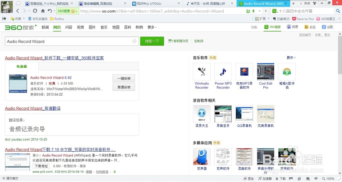The height and width of the screenshot is (182, 342).
Task: Open the 嘱嘱K歌伴侣 icon
Action: (x=287, y=72)
